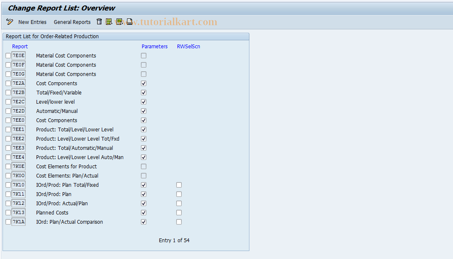Click the select all entries icon
Screen dimensions: 453x259
(x=109, y=22)
